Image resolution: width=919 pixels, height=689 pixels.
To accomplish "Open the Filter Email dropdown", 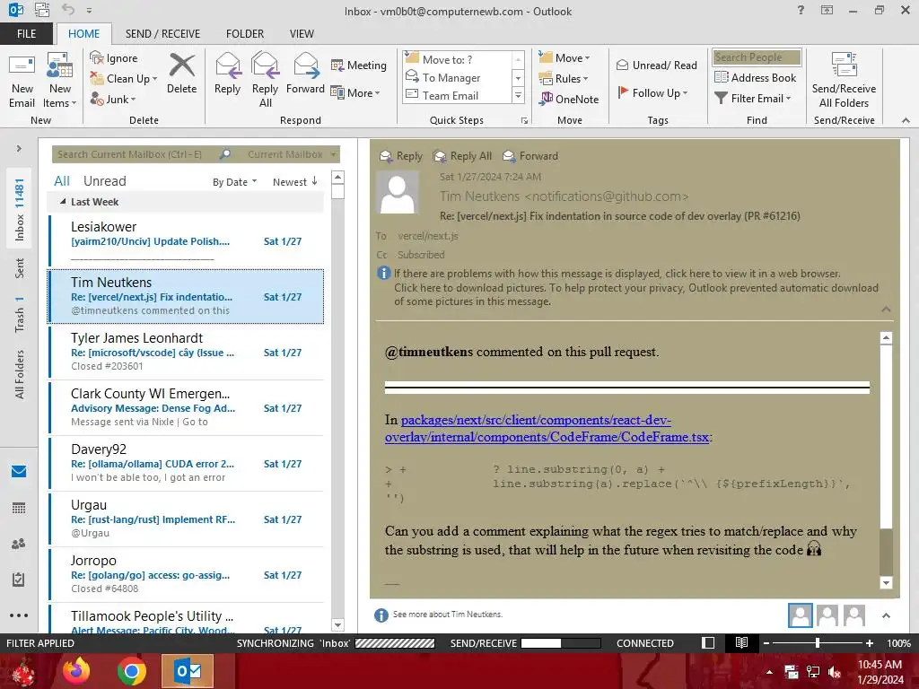I will click(753, 99).
